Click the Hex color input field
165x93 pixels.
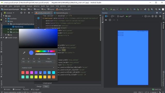49,61
